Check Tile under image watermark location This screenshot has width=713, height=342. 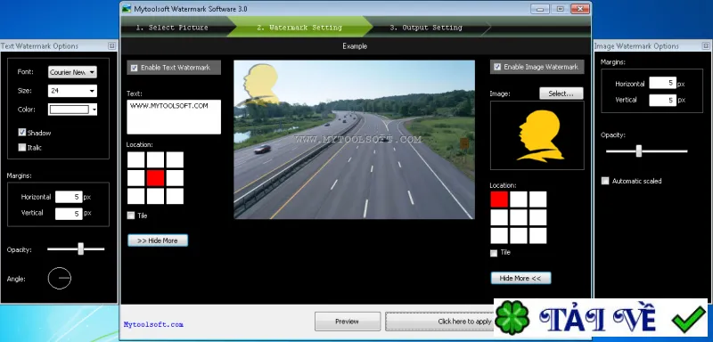494,253
